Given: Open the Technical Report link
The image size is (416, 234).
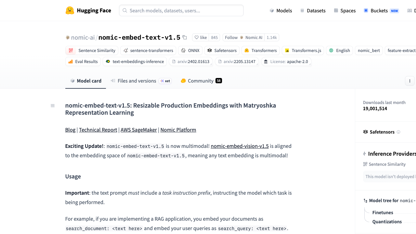Looking at the screenshot, I should (x=98, y=130).
